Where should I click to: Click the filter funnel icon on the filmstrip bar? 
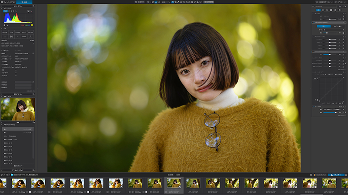[x=7, y=175]
